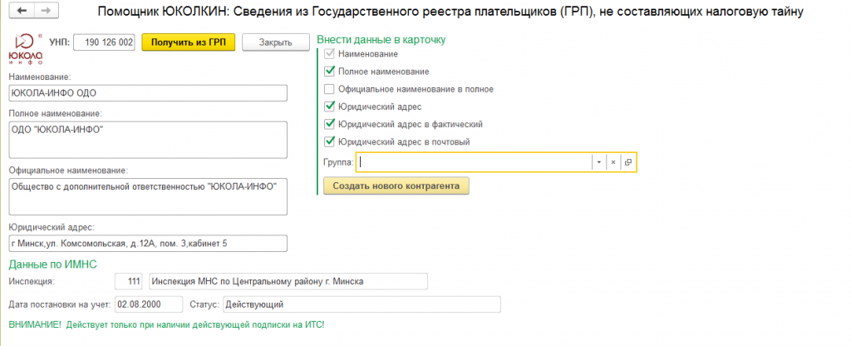Click the УНП number input field
The image size is (851, 346).
[105, 42]
